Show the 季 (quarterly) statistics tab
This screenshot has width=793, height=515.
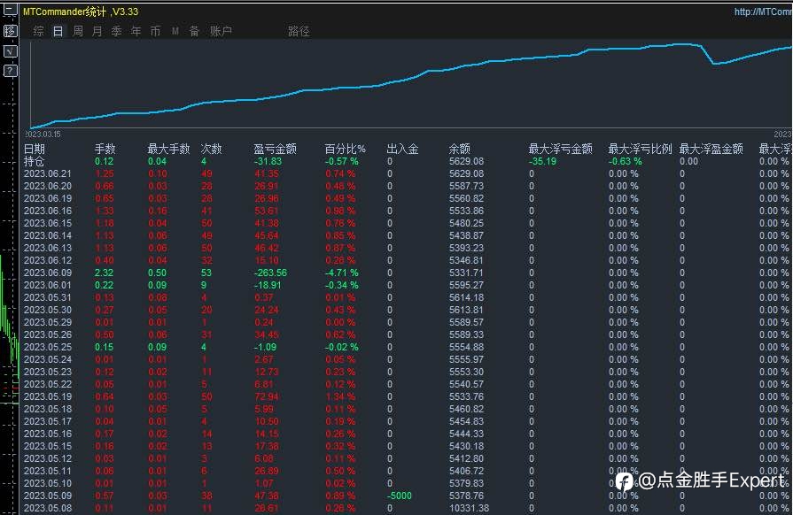(116, 31)
